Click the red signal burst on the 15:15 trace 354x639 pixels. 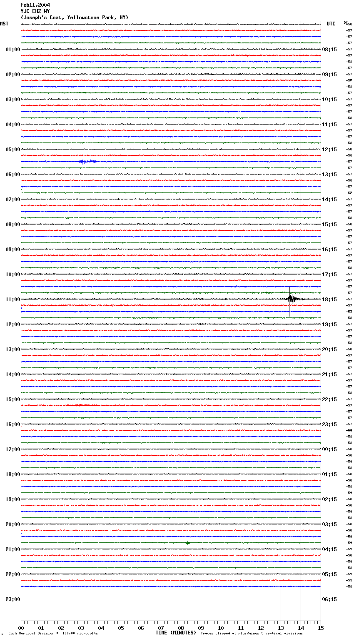point(87,405)
